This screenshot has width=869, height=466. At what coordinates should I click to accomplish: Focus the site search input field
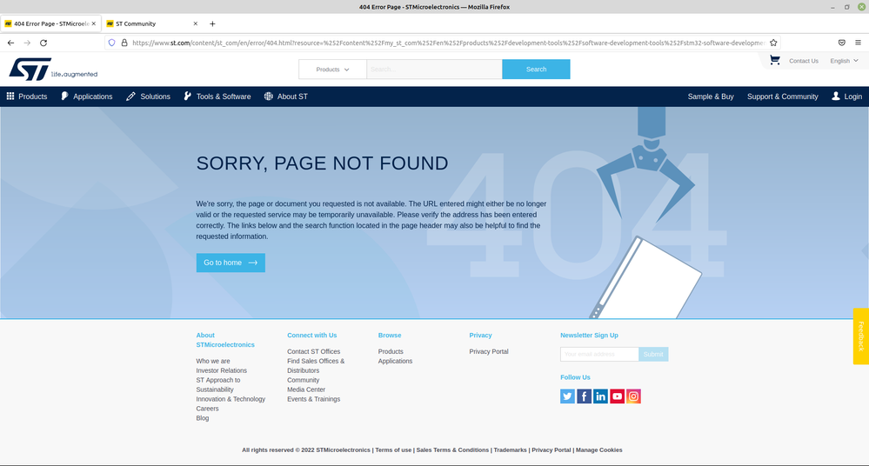click(435, 70)
